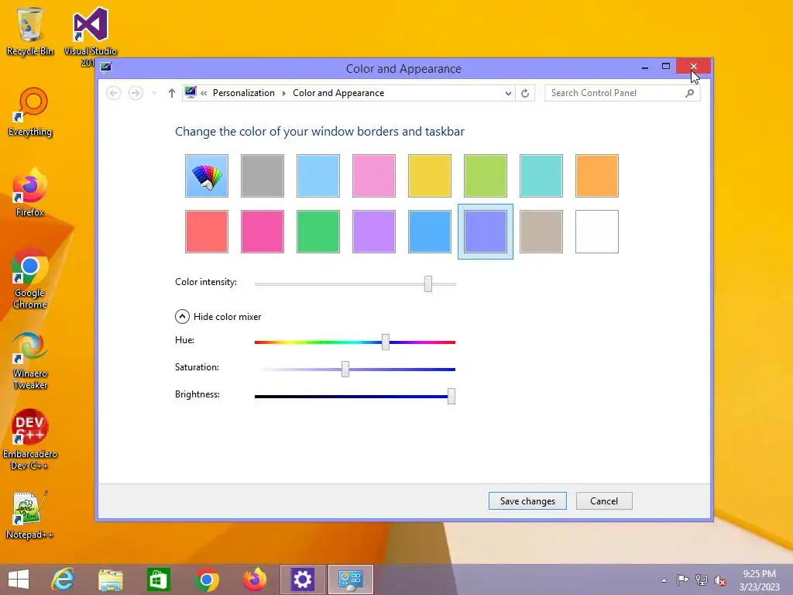Select the Visual Studio desktop shortcut
793x595 pixels.
click(x=90, y=36)
